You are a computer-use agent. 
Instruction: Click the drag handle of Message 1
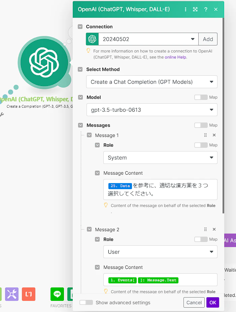pos(205,135)
